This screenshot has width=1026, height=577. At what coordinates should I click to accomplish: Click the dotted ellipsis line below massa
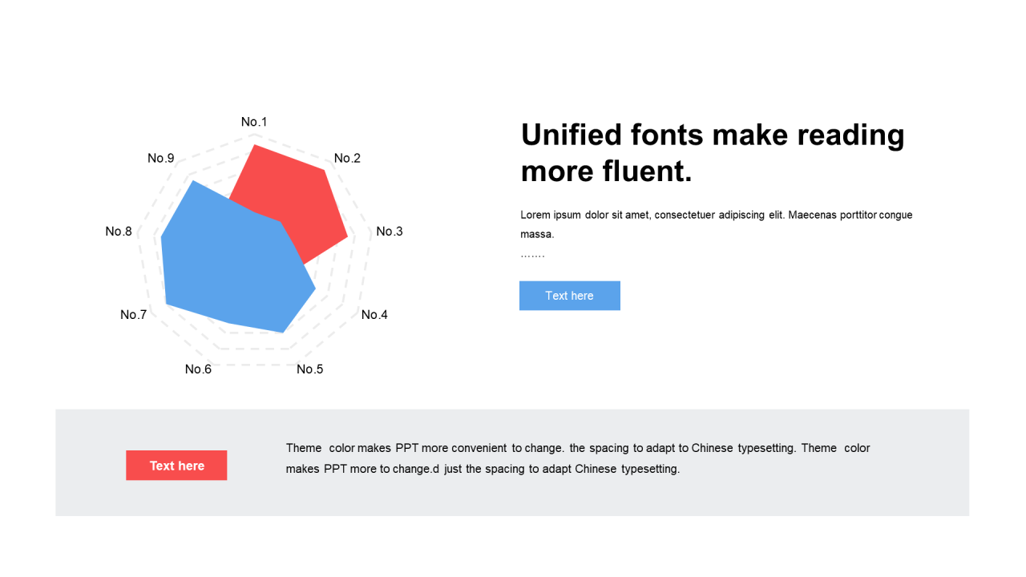tap(532, 255)
